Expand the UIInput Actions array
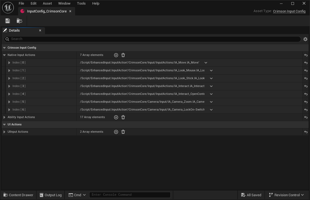 tap(4, 132)
